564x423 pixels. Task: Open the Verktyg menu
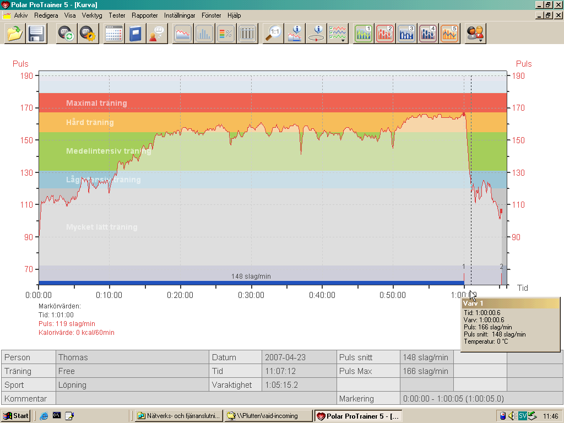pos(92,15)
